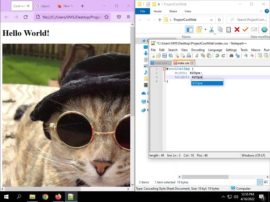Click the Explorer preview pane toolbar icon

pyautogui.click(x=189, y=29)
